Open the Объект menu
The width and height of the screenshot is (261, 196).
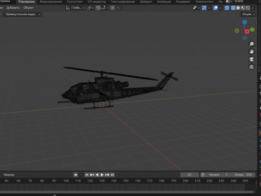pos(28,8)
